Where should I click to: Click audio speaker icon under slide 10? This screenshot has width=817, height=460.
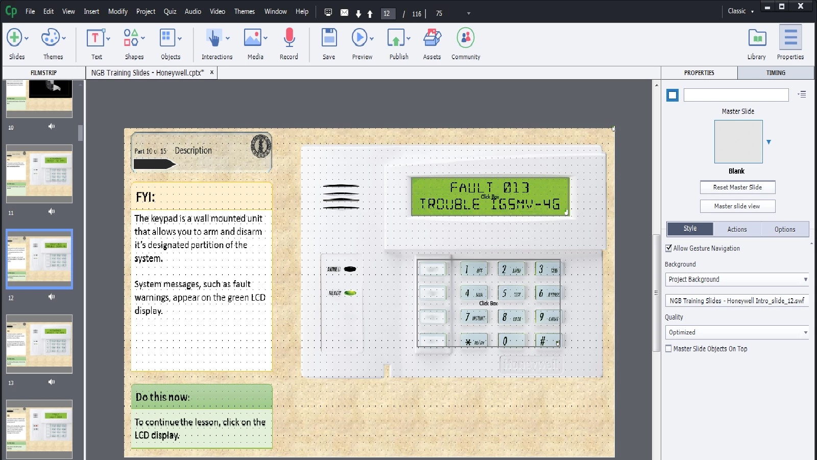click(x=52, y=126)
